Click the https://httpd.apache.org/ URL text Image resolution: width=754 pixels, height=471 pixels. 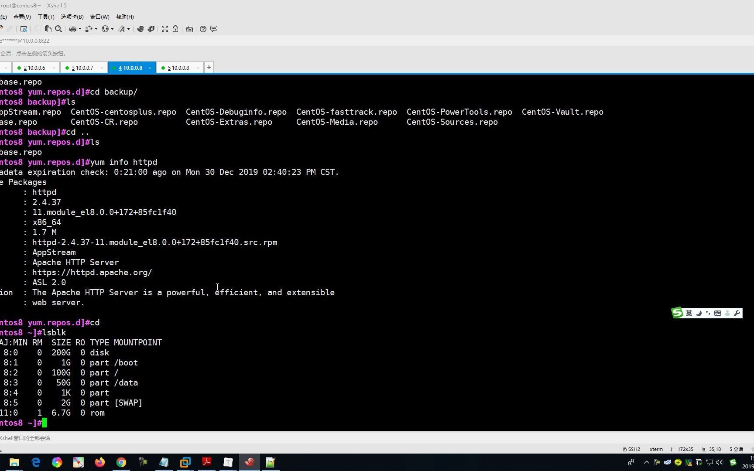tap(92, 273)
